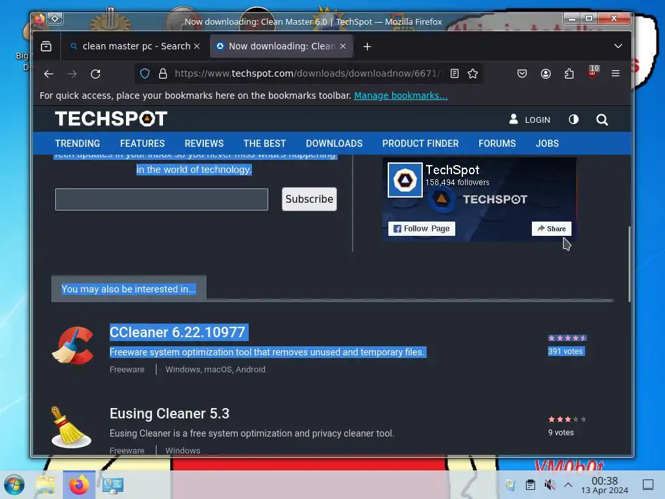Image resolution: width=665 pixels, height=499 pixels.
Task: Toggle the dark/light theme icon
Action: 573,120
